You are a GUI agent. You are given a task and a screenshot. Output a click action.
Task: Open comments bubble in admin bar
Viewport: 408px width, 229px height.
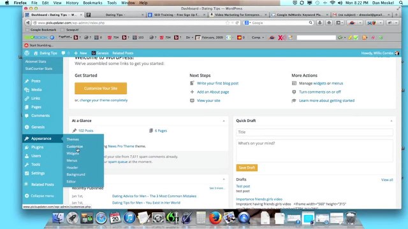tap(63, 53)
